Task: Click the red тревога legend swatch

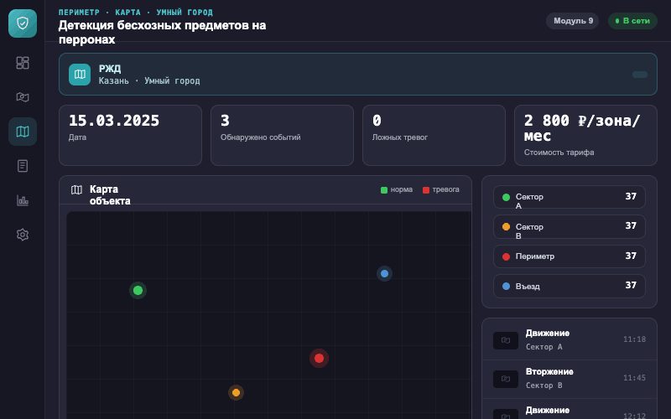Action: (426, 190)
